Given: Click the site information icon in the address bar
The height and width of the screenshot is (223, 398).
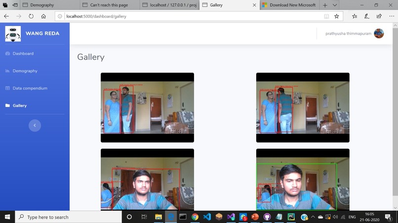Looking at the screenshot, I should tap(60, 16).
